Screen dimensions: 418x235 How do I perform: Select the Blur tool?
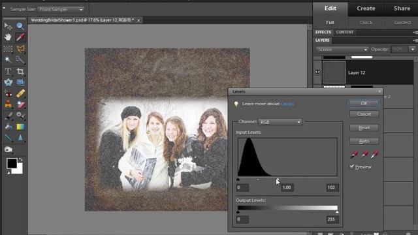click(x=20, y=138)
